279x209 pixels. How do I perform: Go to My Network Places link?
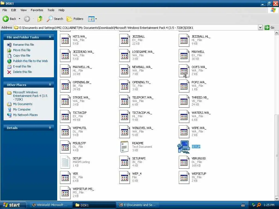pyautogui.click(x=25, y=115)
